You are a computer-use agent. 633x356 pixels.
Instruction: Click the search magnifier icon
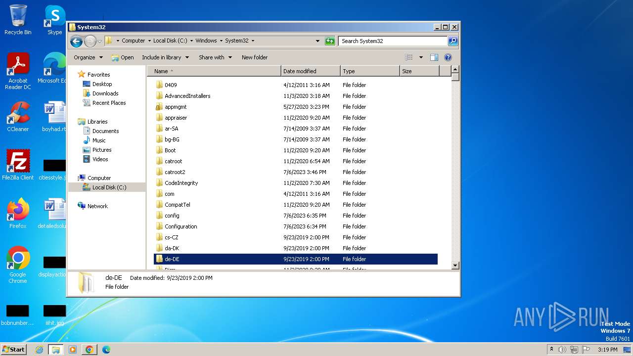(452, 41)
